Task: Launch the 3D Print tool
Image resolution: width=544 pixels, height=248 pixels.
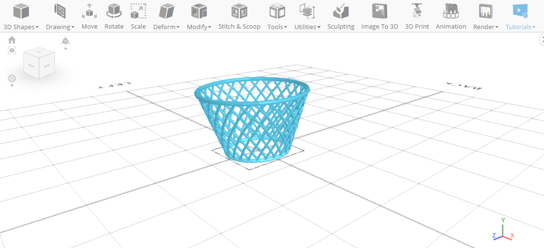Action: point(417,16)
